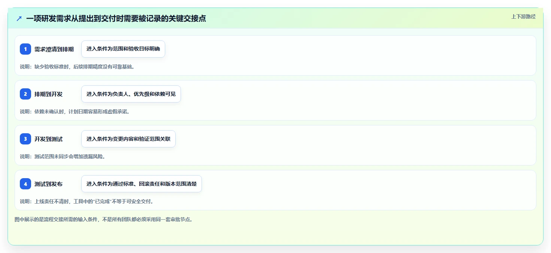Viewport: 551px width, 253px height.
Task: Select the 测试到发布 step heading
Action: [x=48, y=184]
